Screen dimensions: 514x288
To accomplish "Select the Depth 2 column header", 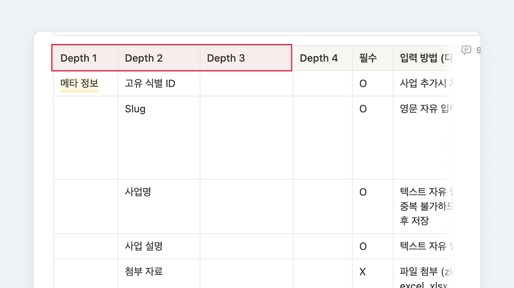I will (159, 58).
